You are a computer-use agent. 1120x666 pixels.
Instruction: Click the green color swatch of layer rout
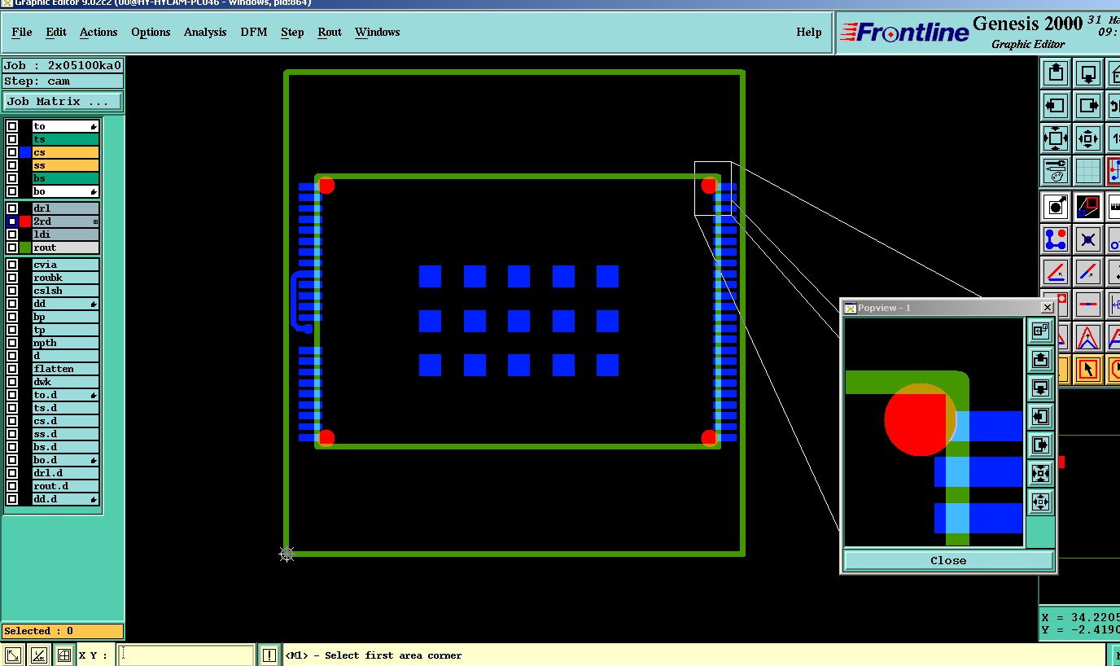coord(25,248)
